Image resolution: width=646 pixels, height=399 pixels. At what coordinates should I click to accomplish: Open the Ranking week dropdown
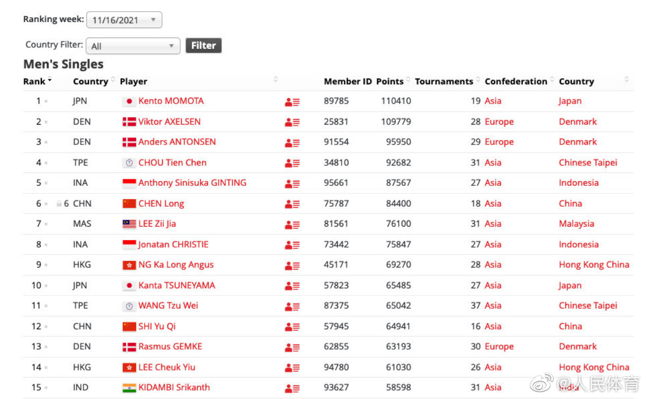coord(124,20)
